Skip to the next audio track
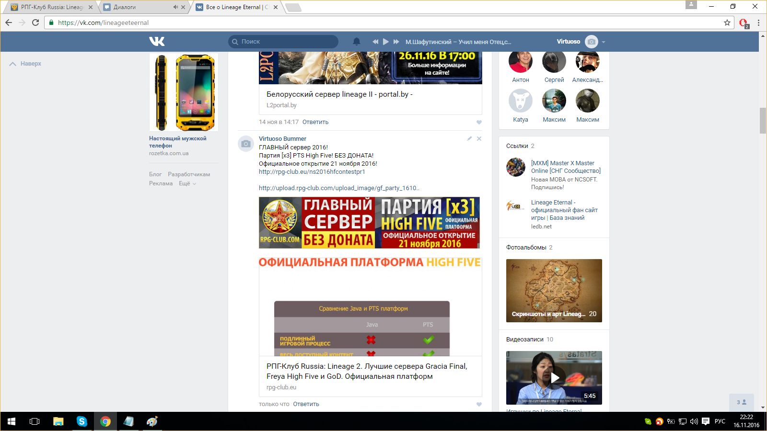Viewport: 767px width, 431px height. [x=396, y=42]
